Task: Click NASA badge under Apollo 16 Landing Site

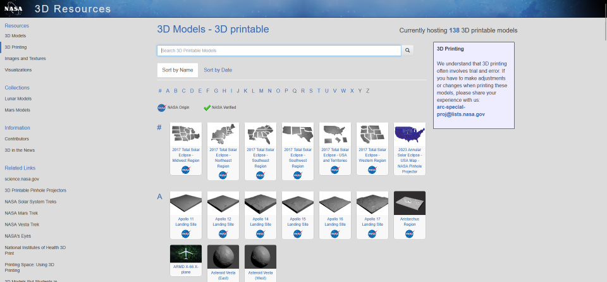Action: pos(335,233)
